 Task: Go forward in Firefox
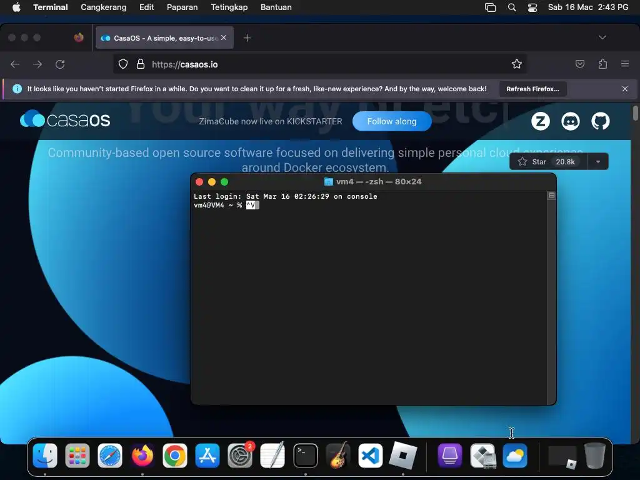(37, 64)
